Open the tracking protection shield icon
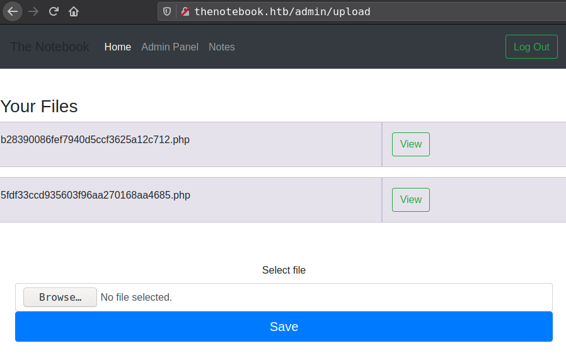 (167, 11)
